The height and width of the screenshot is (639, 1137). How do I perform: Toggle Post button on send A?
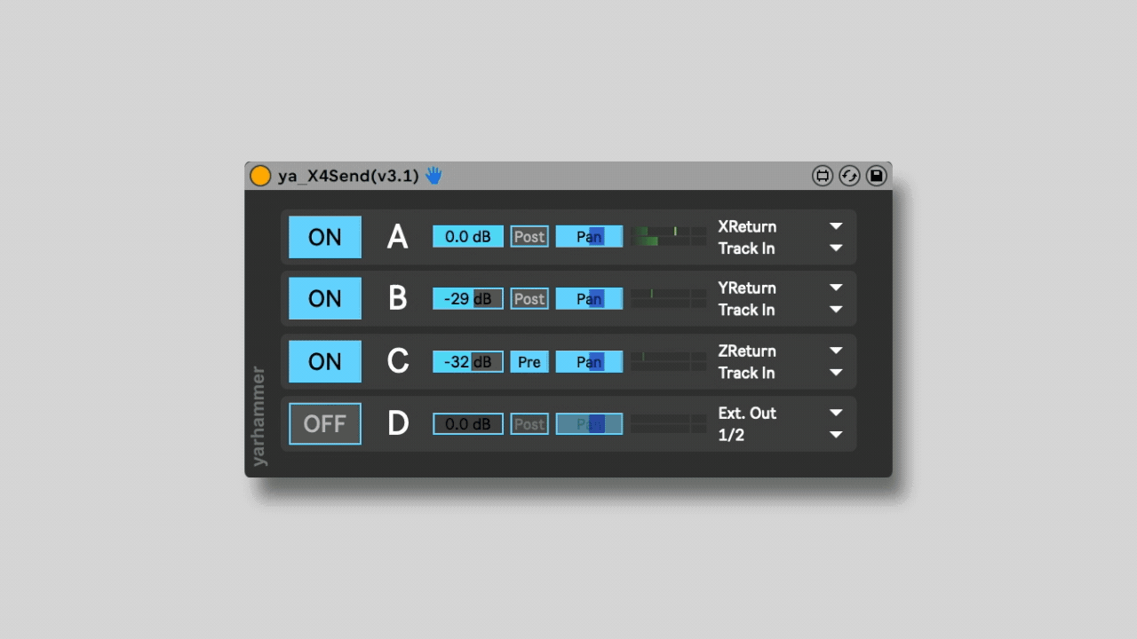[x=529, y=237]
